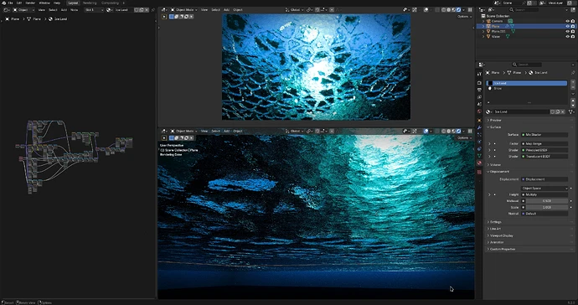Open Tool properties tab

click(x=479, y=74)
